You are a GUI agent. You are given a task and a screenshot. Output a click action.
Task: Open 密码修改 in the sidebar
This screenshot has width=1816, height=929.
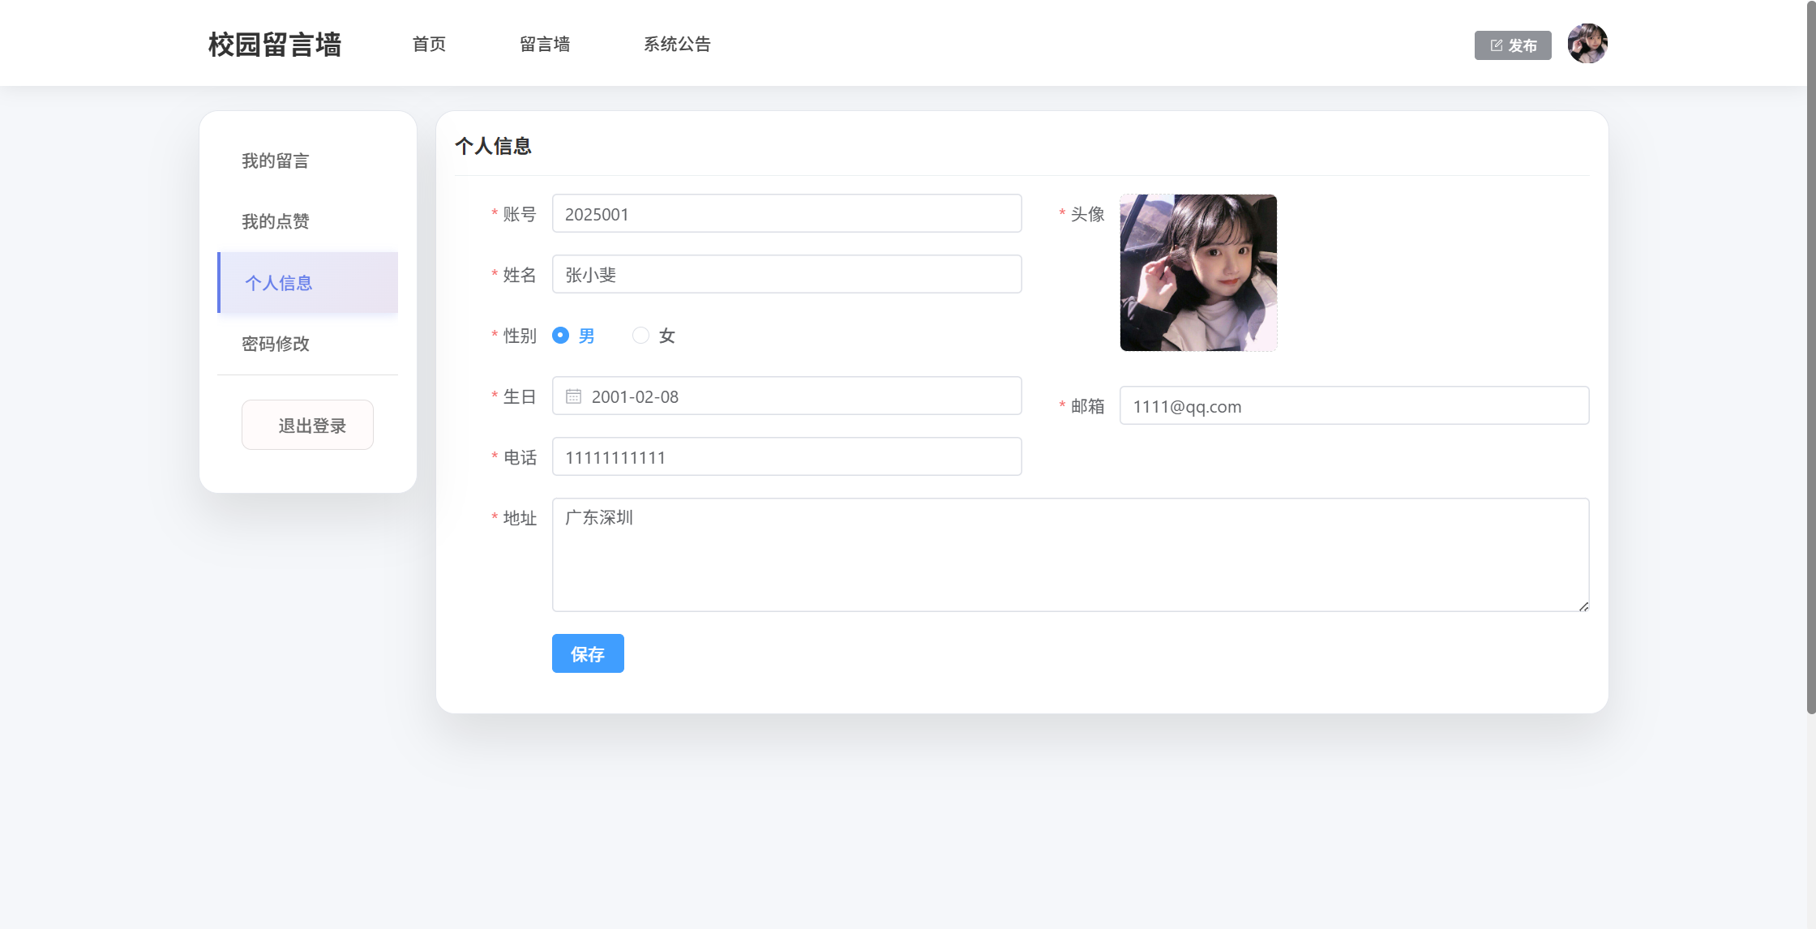(276, 344)
